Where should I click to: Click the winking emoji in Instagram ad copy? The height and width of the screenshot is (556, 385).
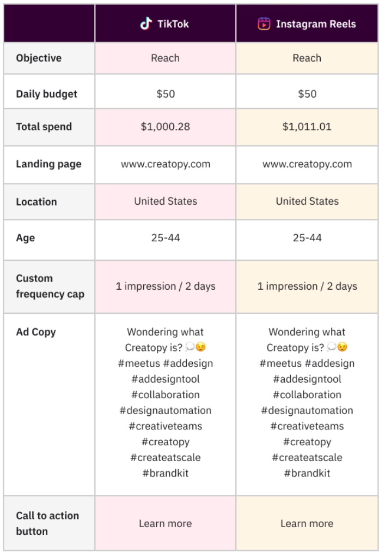coord(342,347)
